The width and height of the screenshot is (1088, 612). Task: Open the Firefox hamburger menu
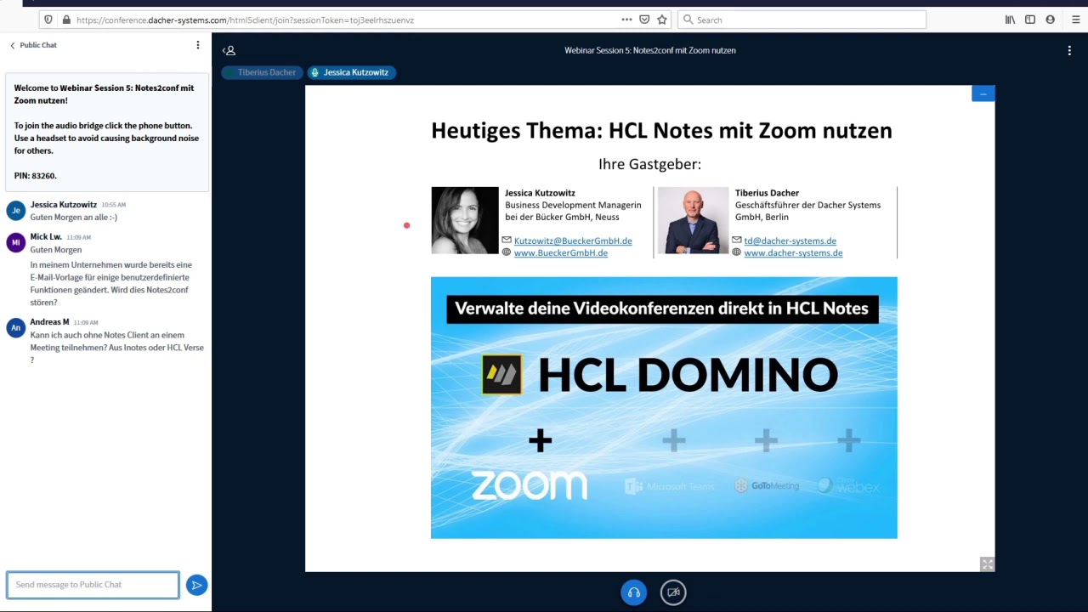click(x=1075, y=20)
